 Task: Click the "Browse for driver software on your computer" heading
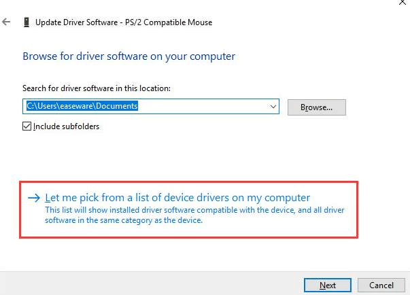pyautogui.click(x=129, y=56)
